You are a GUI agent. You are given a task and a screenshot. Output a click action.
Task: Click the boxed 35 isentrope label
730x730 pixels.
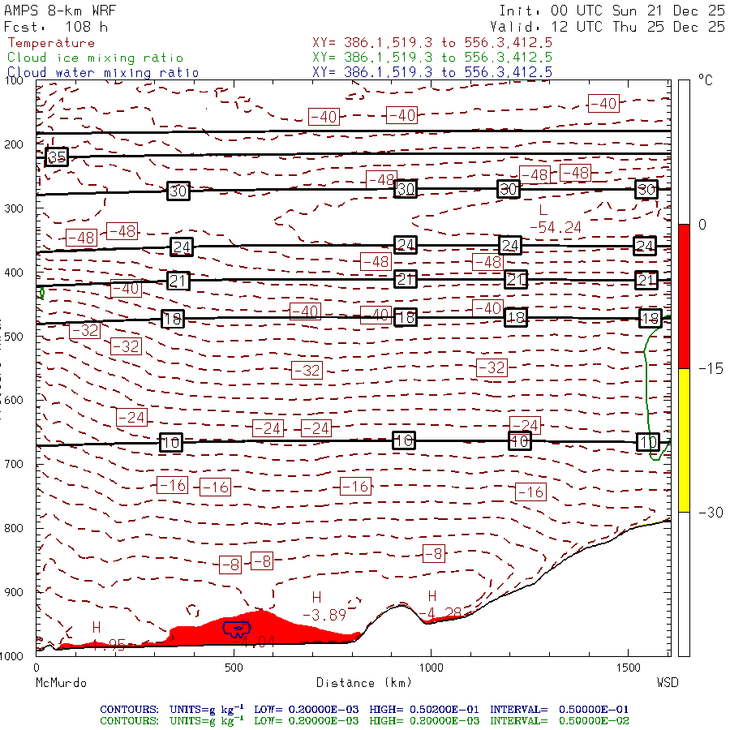click(56, 157)
